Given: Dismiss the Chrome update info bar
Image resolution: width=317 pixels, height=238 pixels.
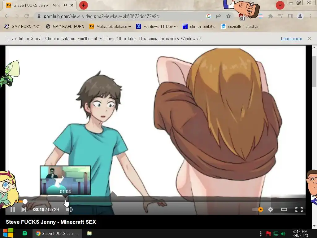Looking at the screenshot, I should pyautogui.click(x=310, y=38).
